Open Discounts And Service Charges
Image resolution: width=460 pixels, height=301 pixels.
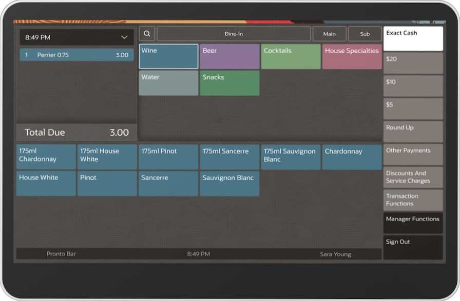(x=413, y=177)
